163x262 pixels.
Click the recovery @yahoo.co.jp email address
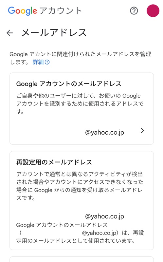(x=104, y=216)
